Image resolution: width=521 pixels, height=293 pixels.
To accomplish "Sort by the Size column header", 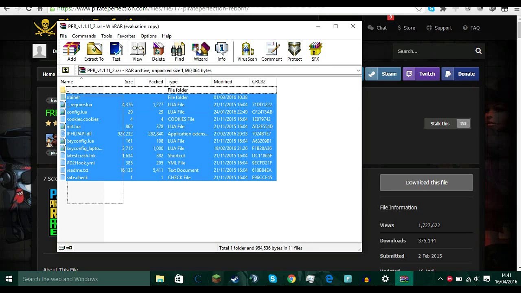I will 119,81.
